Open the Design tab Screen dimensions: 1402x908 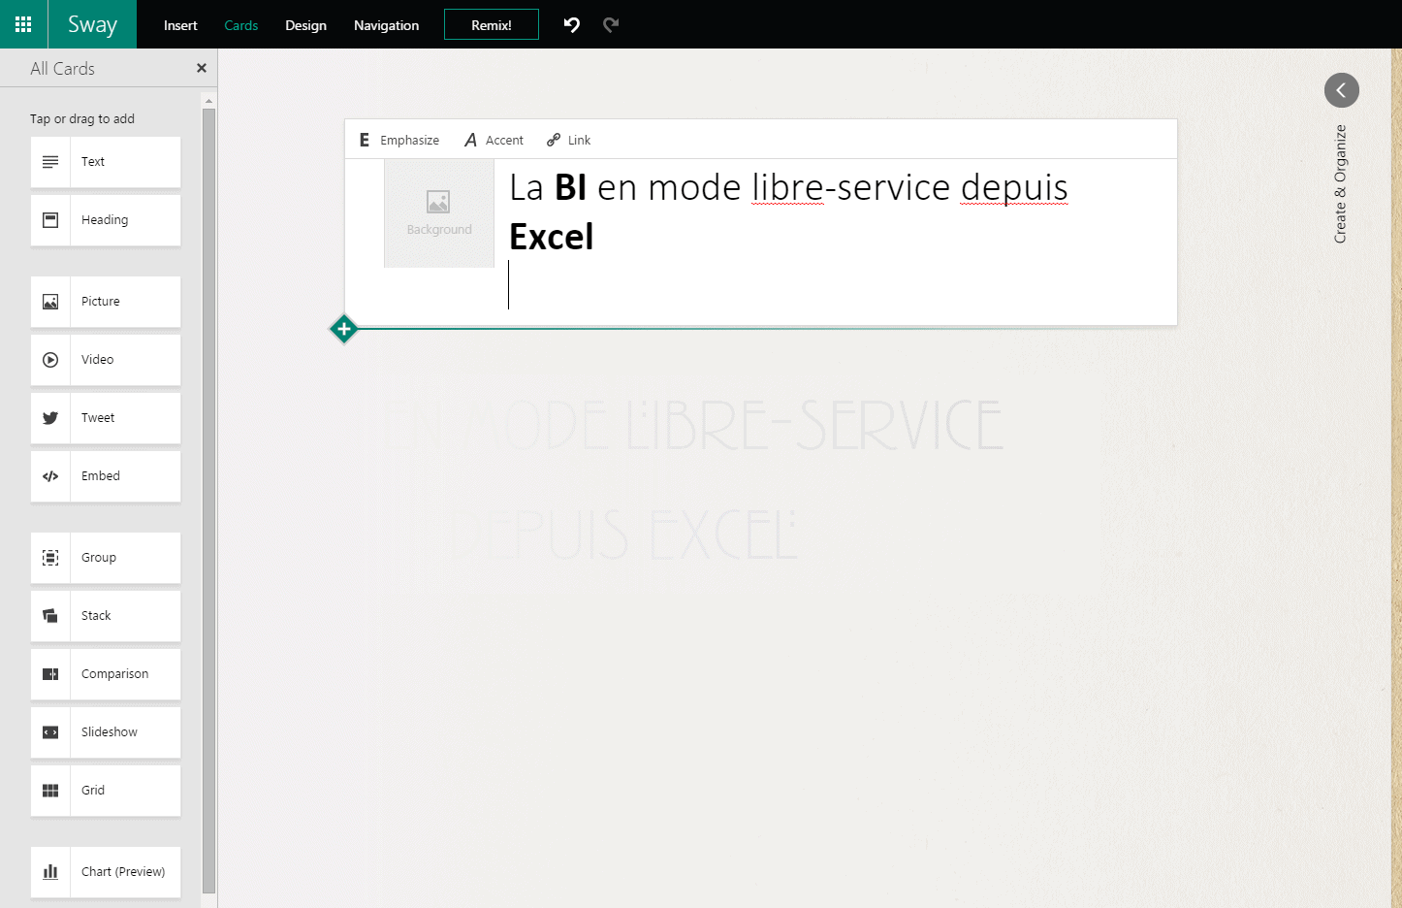[305, 25]
